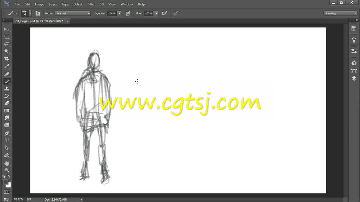Switch to the 03_begin.psd tab
This screenshot has height=202, width=360.
coord(39,21)
